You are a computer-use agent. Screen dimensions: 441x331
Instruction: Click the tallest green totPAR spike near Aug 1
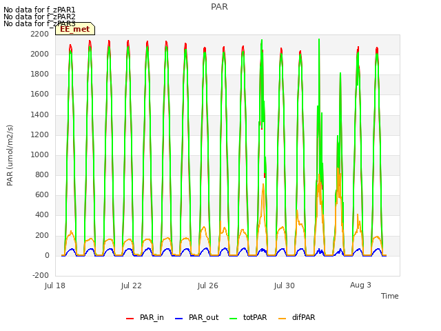[319, 40]
